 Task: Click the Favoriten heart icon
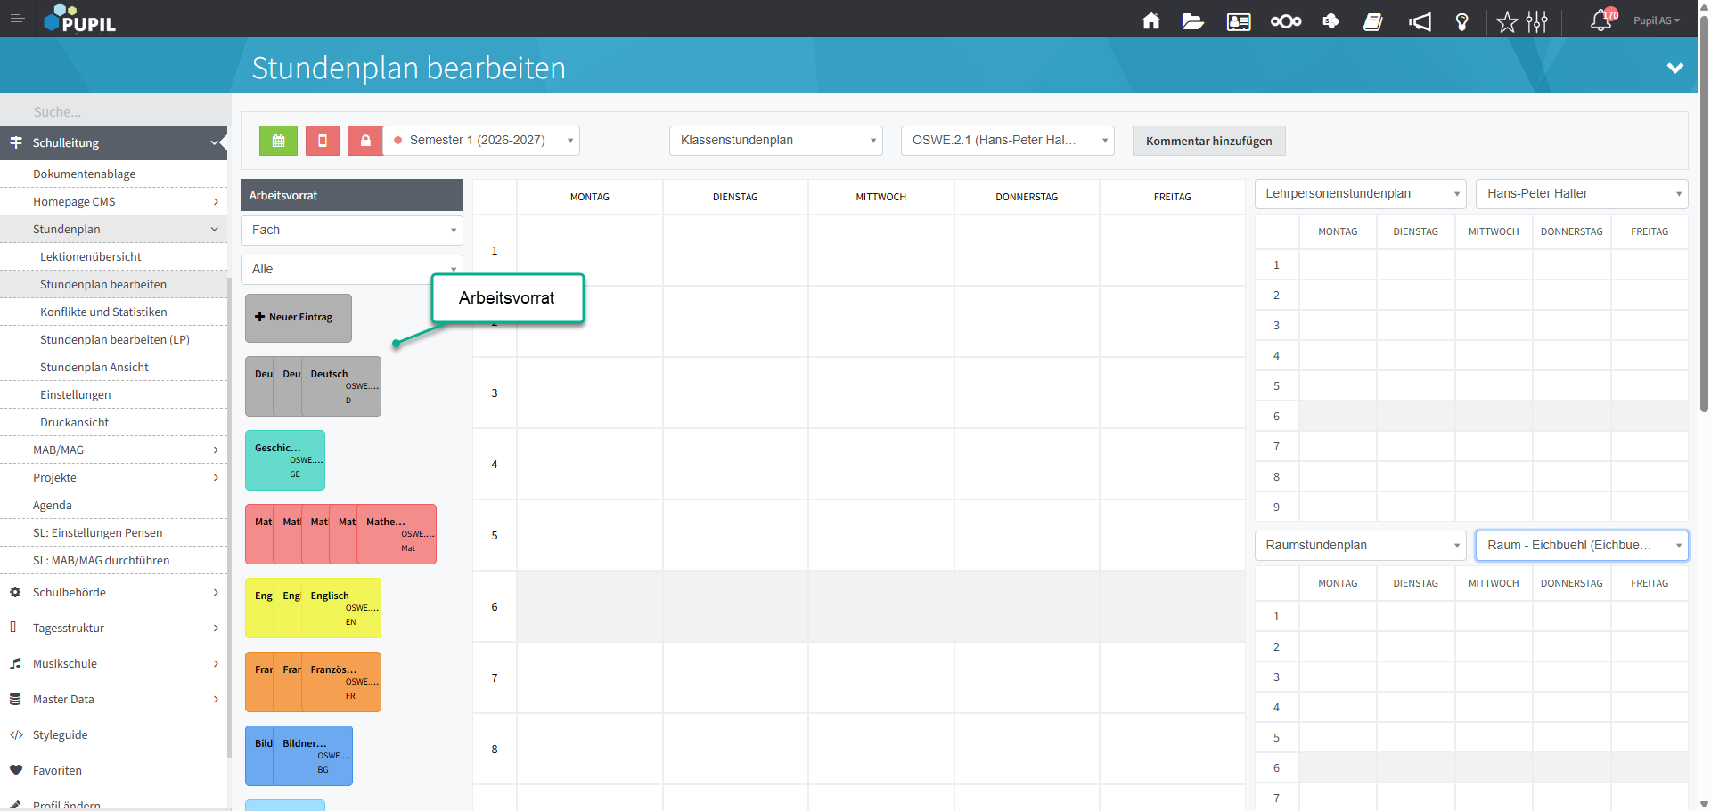(15, 770)
